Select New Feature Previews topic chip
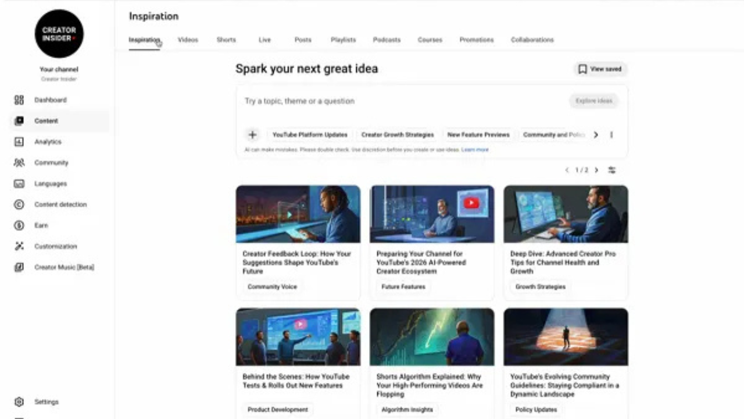This screenshot has width=744, height=419. (x=478, y=135)
